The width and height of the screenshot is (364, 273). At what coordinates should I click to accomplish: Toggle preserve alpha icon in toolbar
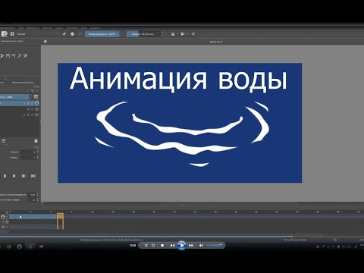(72, 34)
